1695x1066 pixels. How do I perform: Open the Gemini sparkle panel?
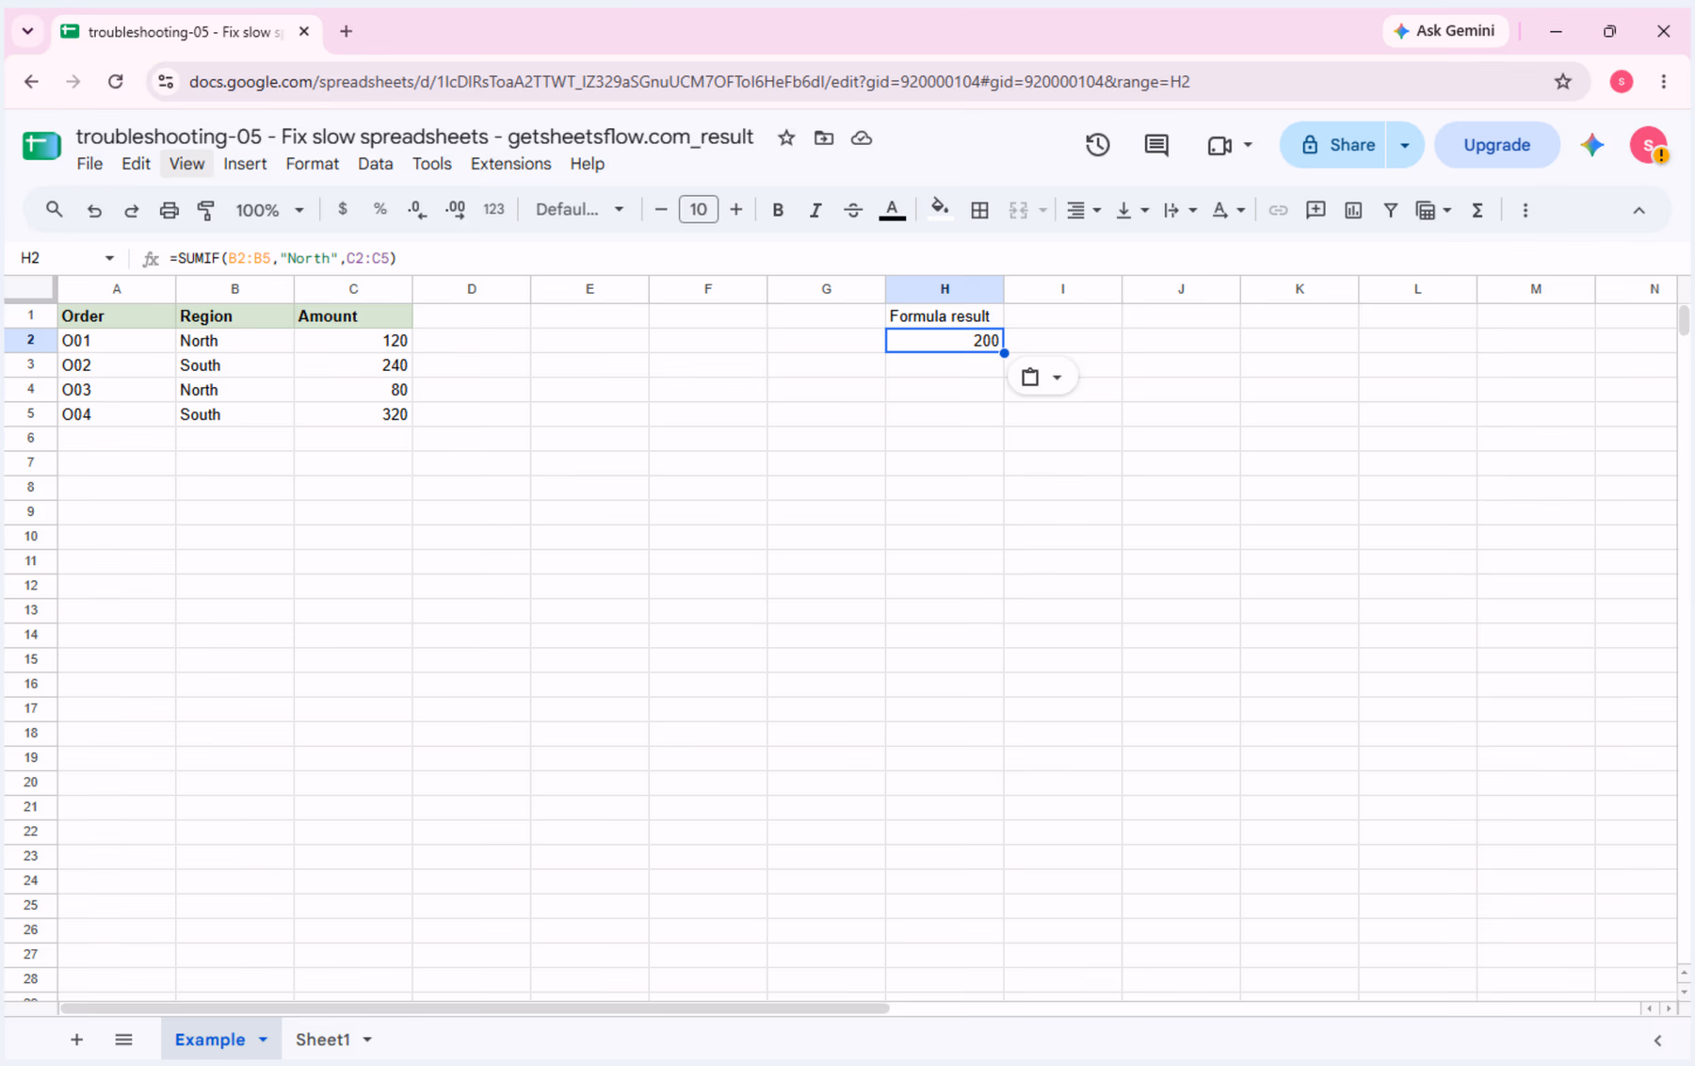pyautogui.click(x=1592, y=145)
